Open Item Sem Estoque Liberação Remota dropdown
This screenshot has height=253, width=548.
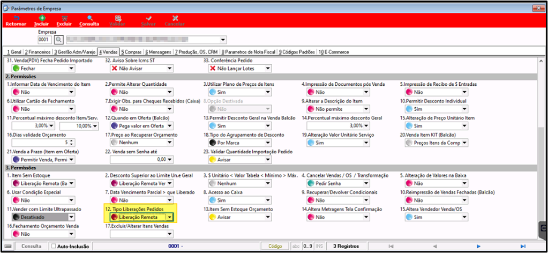click(71, 183)
